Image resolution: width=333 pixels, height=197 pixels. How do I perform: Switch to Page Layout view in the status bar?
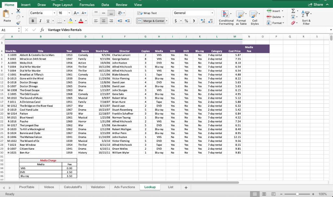[264, 194]
